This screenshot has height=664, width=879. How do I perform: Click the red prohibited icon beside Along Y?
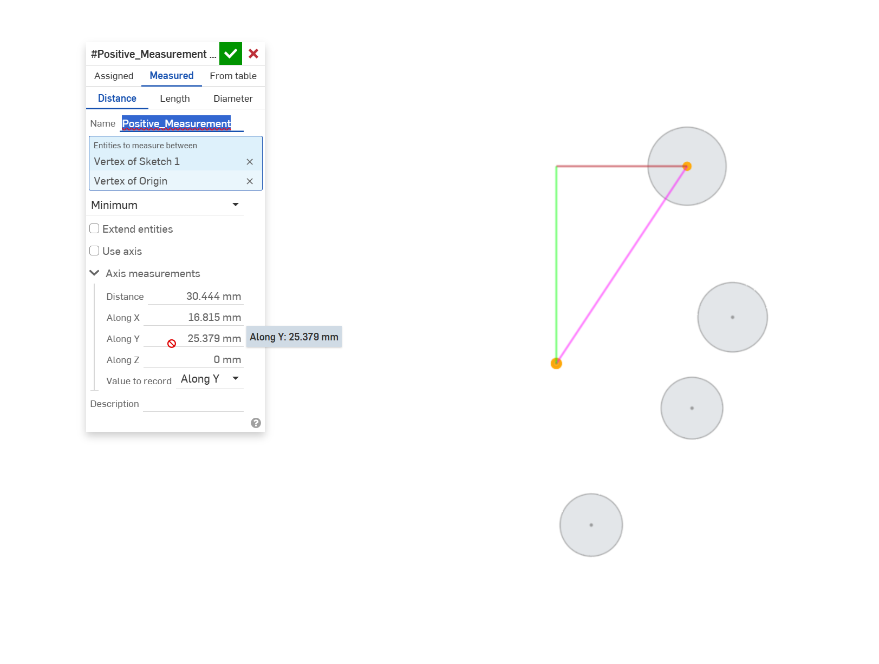click(x=172, y=344)
